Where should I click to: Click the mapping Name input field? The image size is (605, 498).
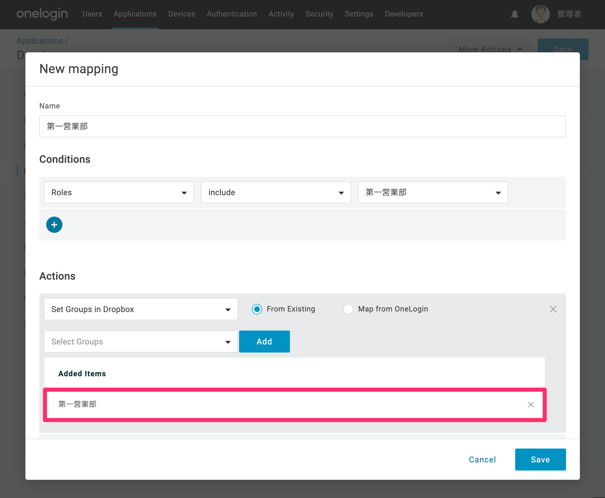pos(303,126)
